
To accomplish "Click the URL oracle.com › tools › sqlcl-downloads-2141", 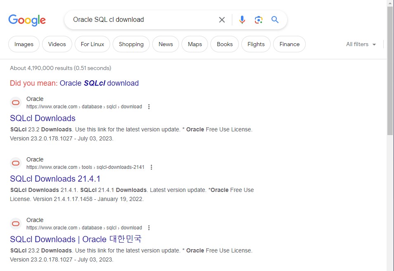I will (x=85, y=167).
